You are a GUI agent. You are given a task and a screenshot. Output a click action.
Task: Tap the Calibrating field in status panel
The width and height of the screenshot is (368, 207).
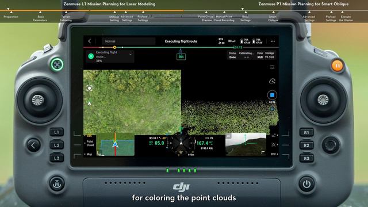(x=247, y=55)
